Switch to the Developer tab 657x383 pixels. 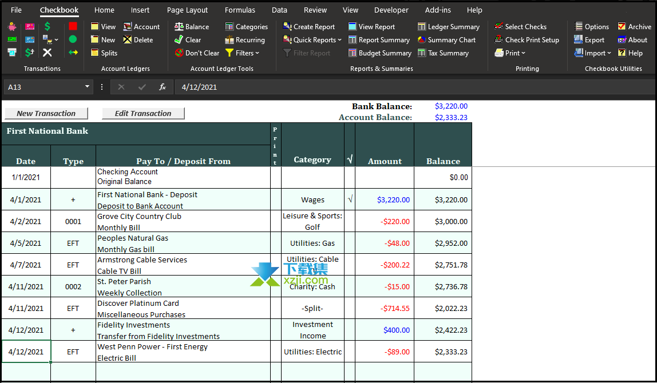tap(391, 10)
